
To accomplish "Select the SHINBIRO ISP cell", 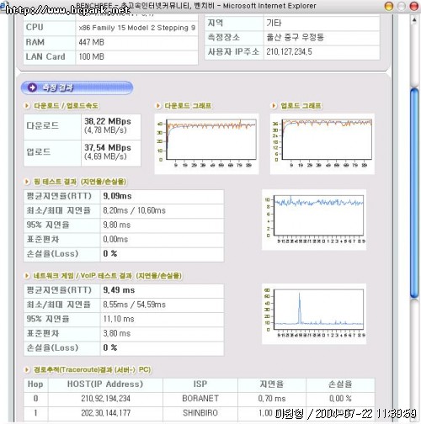I will (x=200, y=413).
